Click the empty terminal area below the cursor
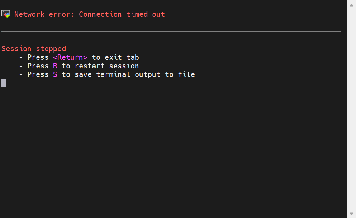 click(172, 152)
